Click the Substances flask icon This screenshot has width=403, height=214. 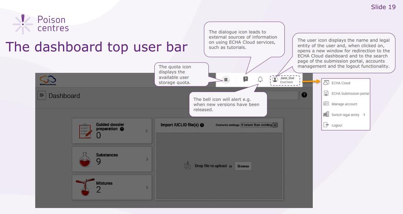click(x=85, y=159)
